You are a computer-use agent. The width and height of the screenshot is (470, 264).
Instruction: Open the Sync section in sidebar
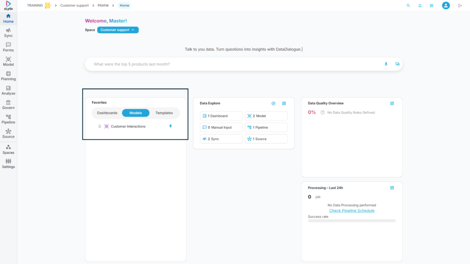point(8,32)
